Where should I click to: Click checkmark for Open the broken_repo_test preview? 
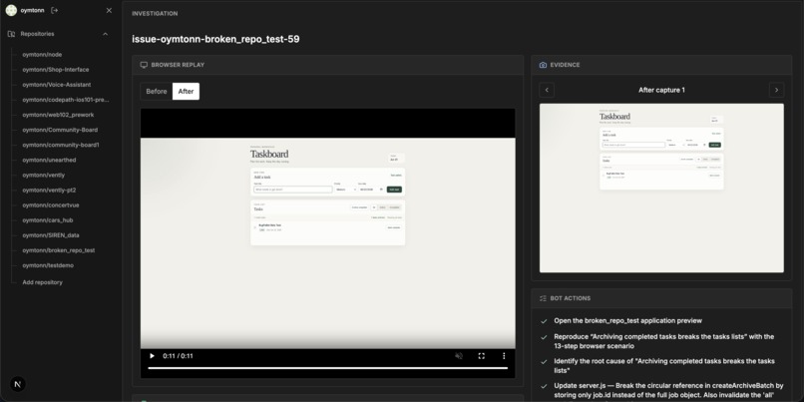point(544,321)
